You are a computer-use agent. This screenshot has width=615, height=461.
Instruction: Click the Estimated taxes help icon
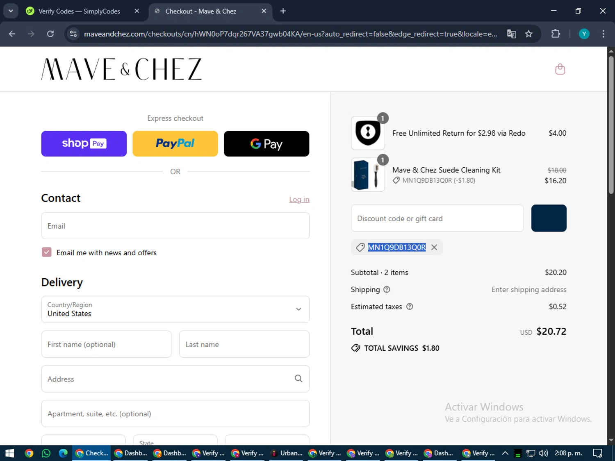pos(410,307)
